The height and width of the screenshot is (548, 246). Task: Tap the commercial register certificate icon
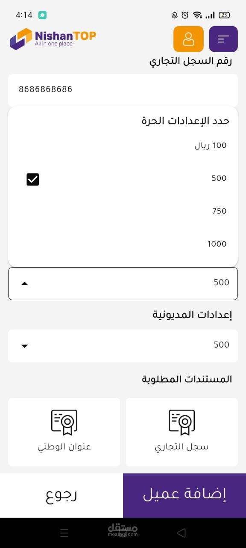(182, 422)
